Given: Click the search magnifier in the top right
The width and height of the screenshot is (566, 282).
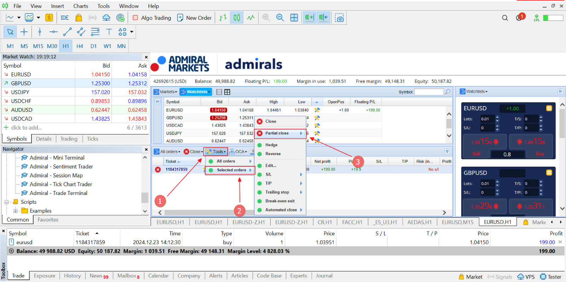Looking at the screenshot, I should coord(505,18).
